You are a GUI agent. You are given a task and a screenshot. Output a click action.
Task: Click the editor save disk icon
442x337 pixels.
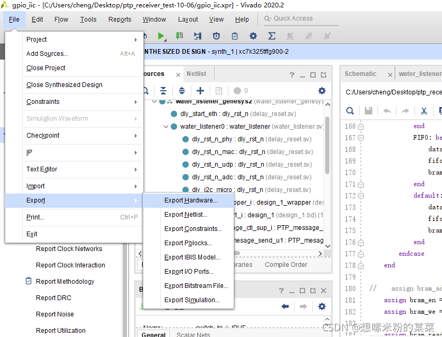click(368, 111)
